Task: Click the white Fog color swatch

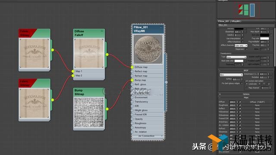Action: click(264, 38)
